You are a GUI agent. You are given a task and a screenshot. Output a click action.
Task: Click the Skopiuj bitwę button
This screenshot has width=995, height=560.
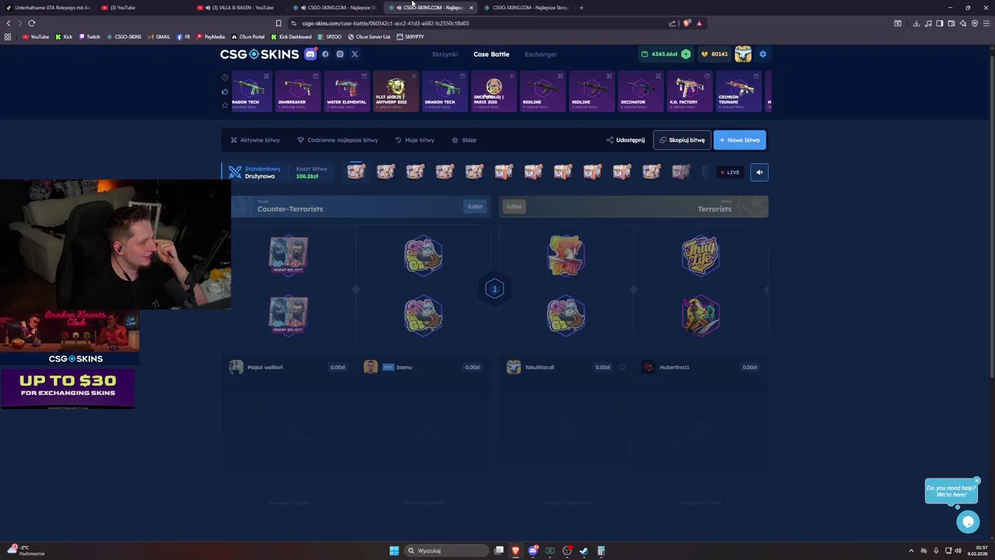[x=682, y=140]
